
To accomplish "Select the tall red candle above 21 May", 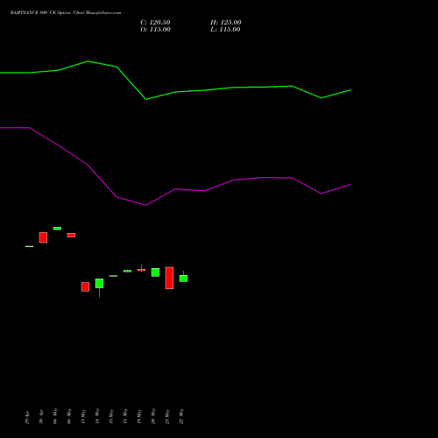I will (169, 278).
